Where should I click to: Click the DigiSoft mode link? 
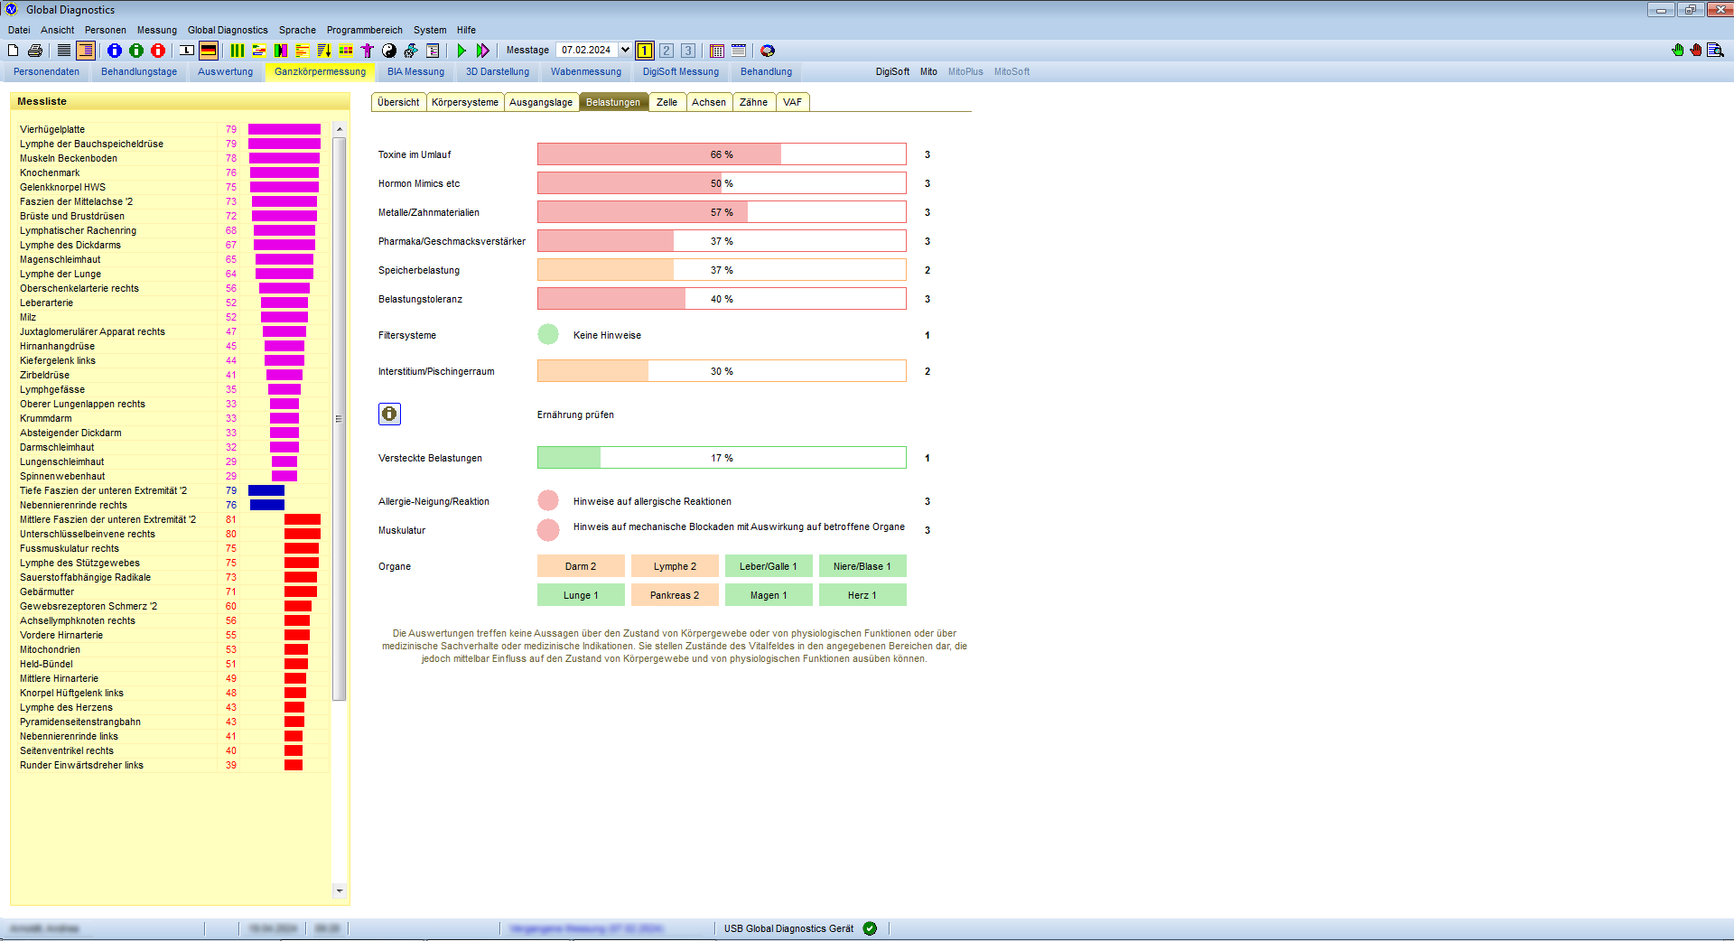(892, 71)
